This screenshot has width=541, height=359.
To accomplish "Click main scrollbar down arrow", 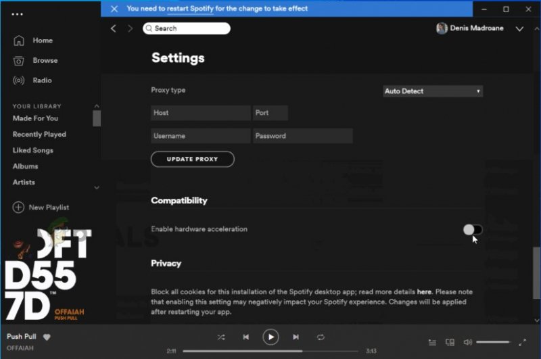I will coord(536,320).
